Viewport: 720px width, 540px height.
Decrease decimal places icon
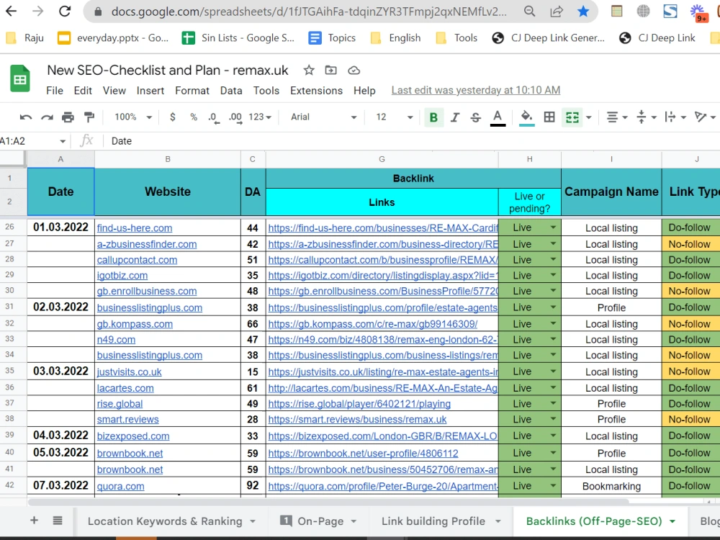point(214,117)
